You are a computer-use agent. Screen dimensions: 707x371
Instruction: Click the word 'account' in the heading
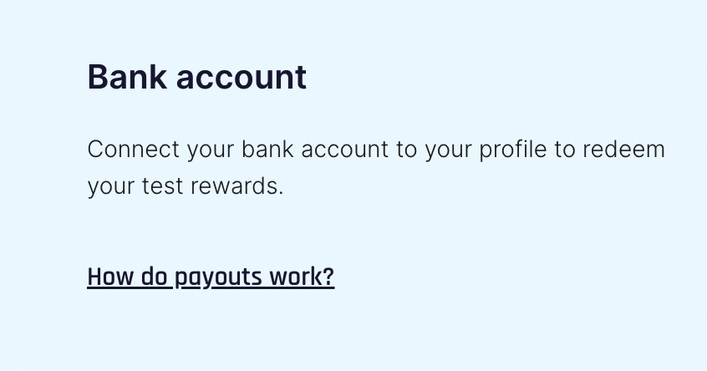pos(242,78)
